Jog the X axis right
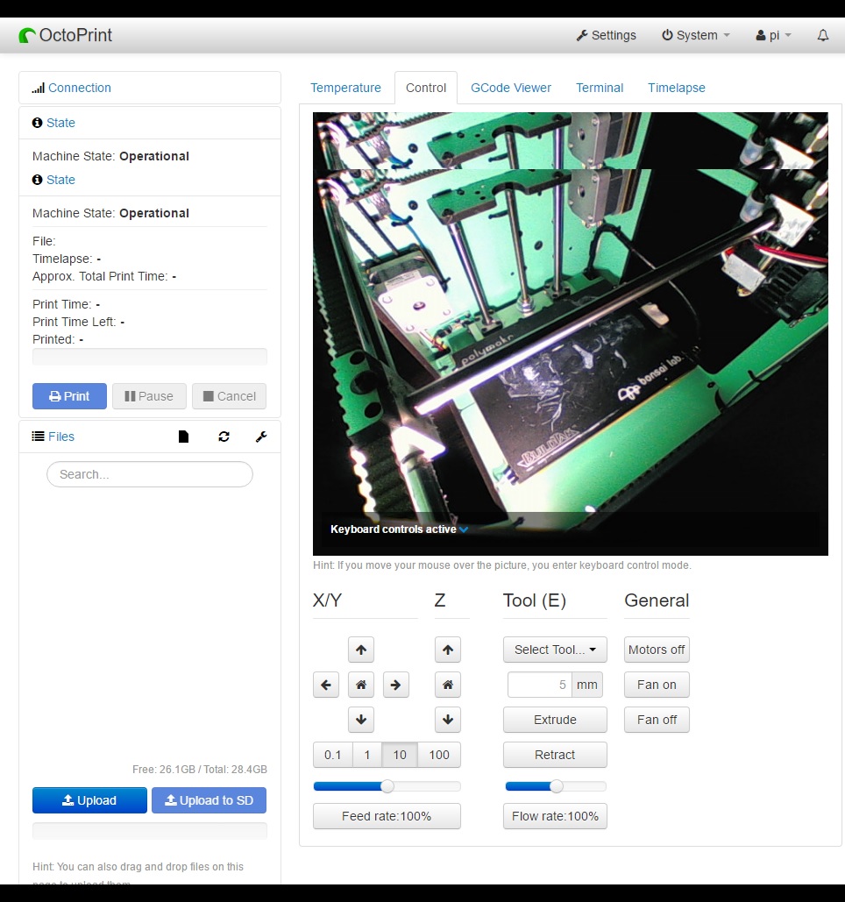 (x=395, y=685)
